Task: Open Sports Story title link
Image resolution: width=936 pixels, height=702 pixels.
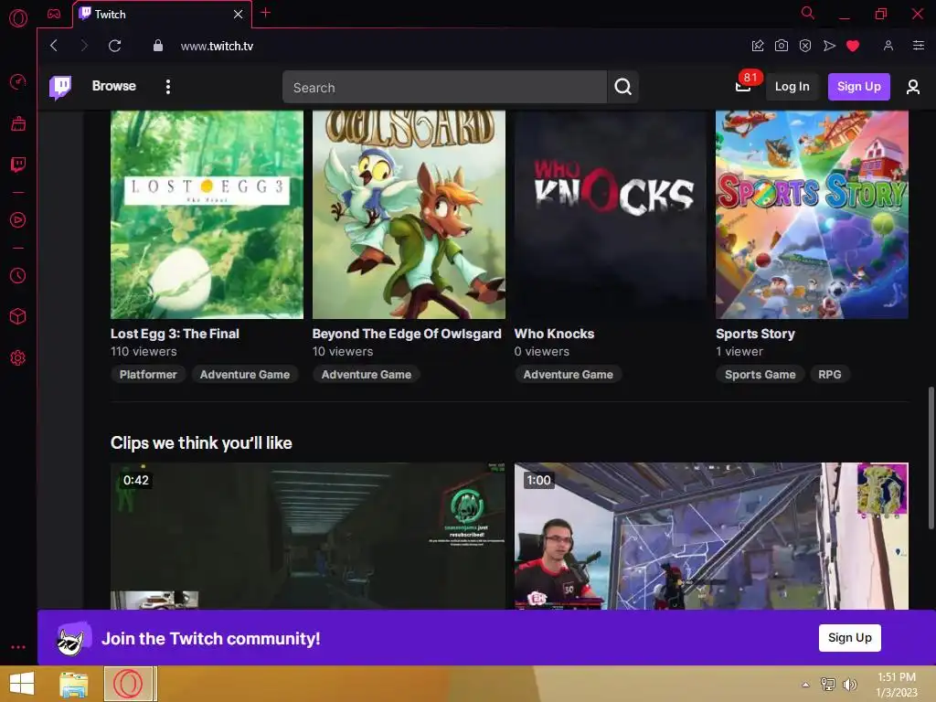Action: click(x=756, y=334)
